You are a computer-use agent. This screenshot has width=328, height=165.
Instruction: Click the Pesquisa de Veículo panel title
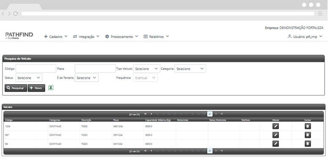(x=18, y=59)
